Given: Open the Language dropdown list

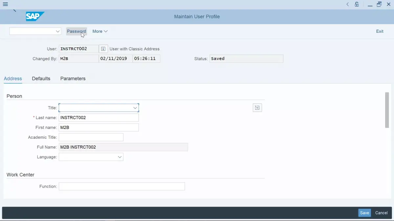Looking at the screenshot, I should pos(120,157).
